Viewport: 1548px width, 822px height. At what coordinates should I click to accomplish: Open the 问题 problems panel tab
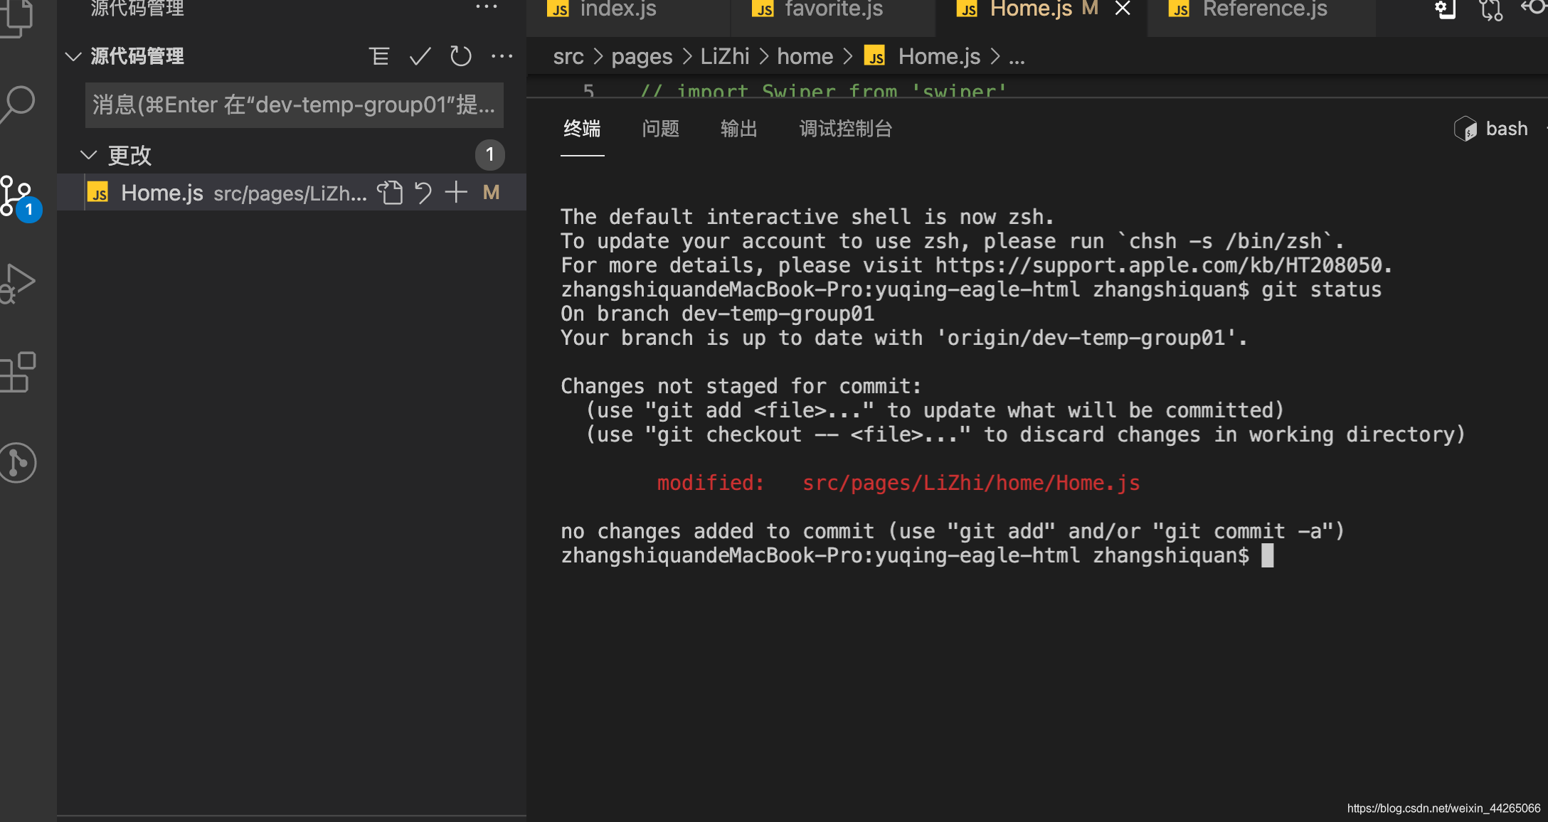(x=661, y=129)
